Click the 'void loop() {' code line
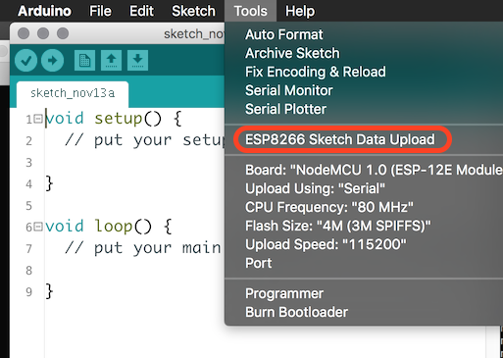 point(109,227)
